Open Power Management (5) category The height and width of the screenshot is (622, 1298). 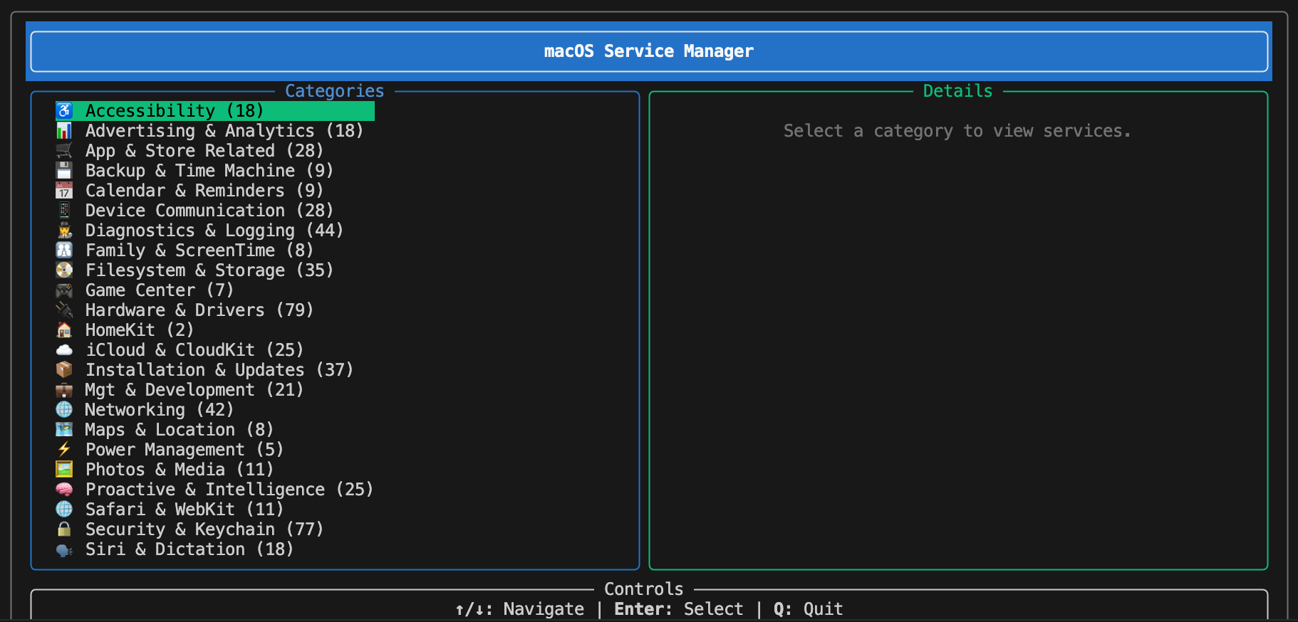click(x=185, y=449)
